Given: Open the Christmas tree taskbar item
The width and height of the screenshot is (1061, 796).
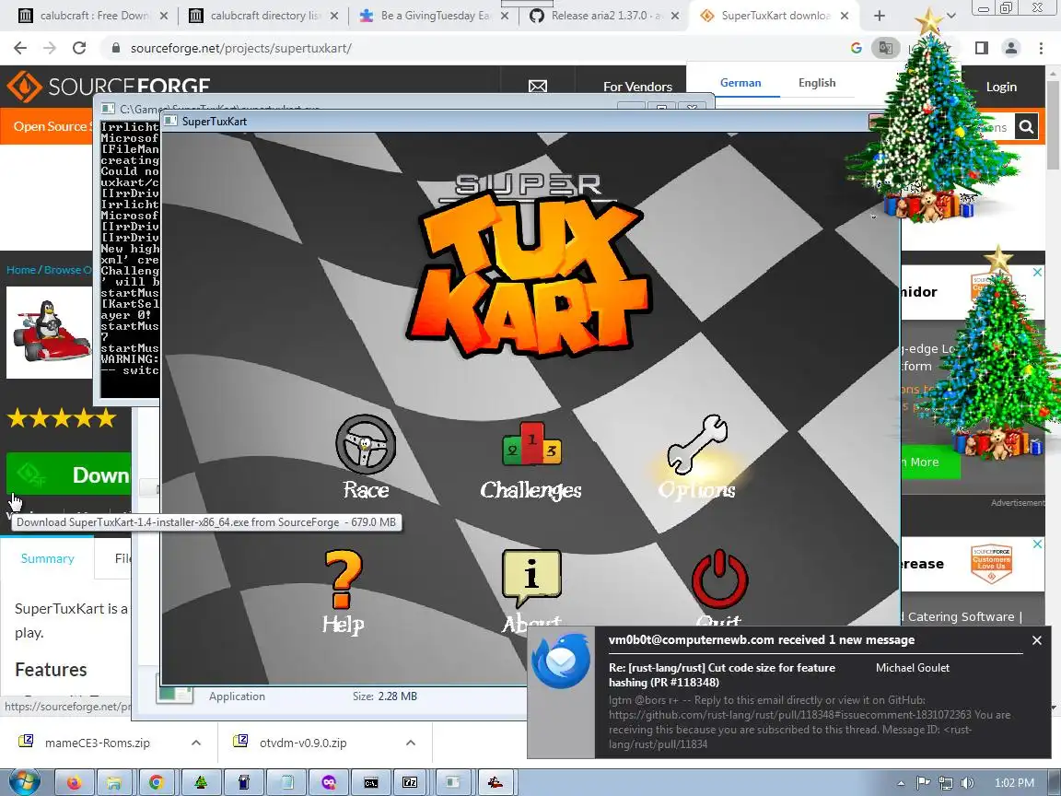Looking at the screenshot, I should pos(201,782).
